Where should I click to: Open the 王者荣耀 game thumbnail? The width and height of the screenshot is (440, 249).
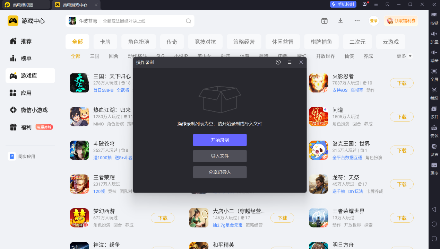(79, 184)
